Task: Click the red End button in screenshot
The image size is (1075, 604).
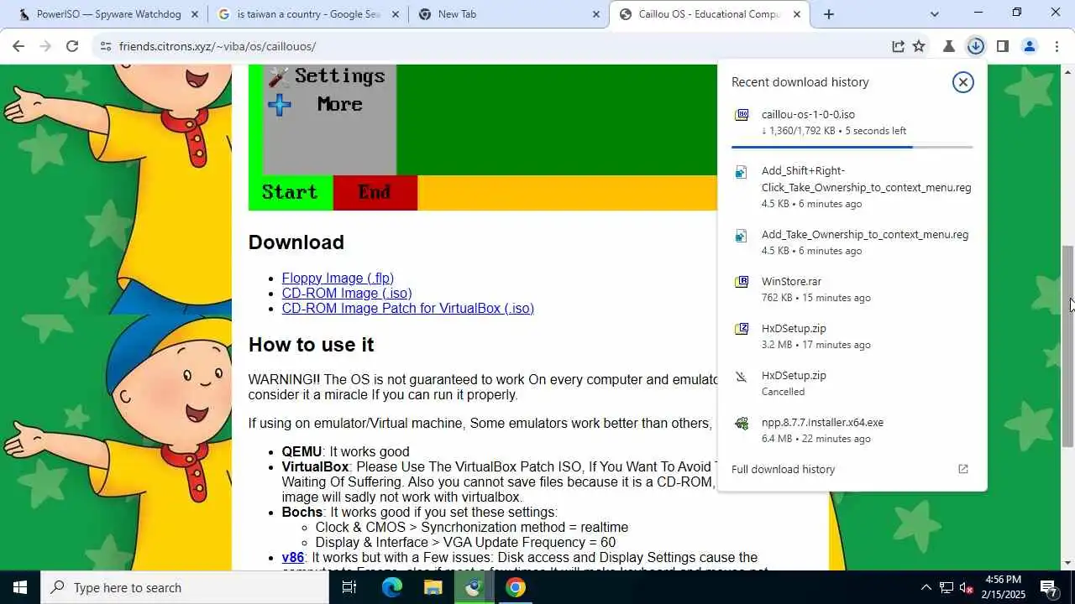Action: point(375,192)
